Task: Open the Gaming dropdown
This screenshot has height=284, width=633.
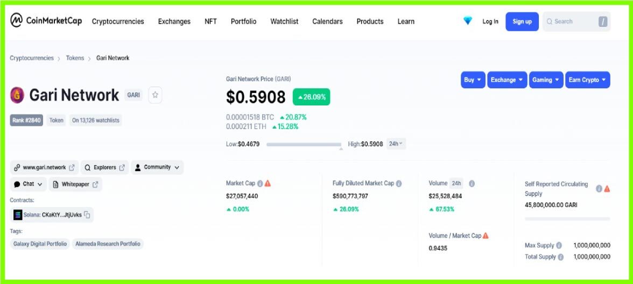Action: (546, 80)
